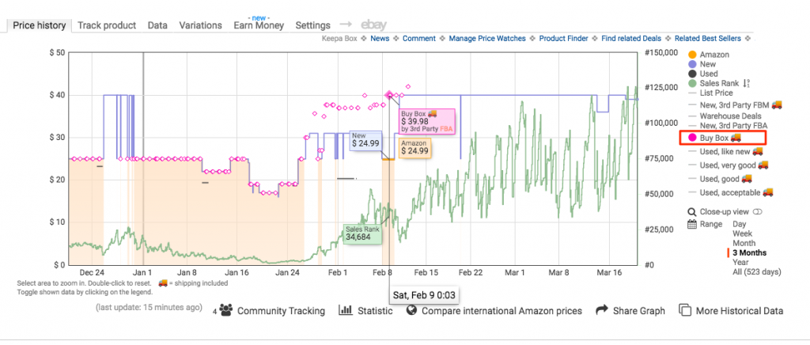810x345 pixels.
Task: Open the Variations tab
Action: click(200, 25)
